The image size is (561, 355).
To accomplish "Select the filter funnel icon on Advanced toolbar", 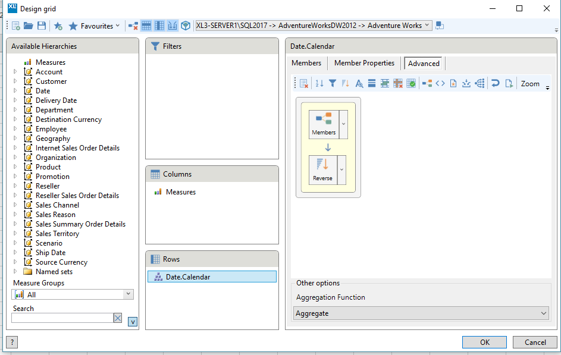I will [x=333, y=83].
